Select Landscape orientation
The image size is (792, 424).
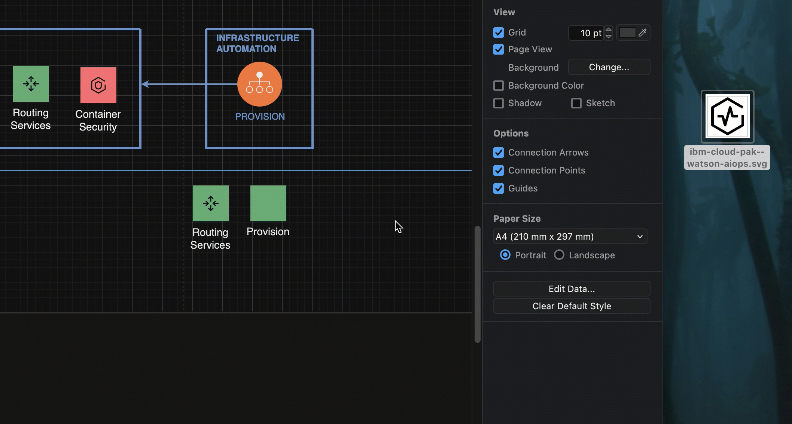559,255
